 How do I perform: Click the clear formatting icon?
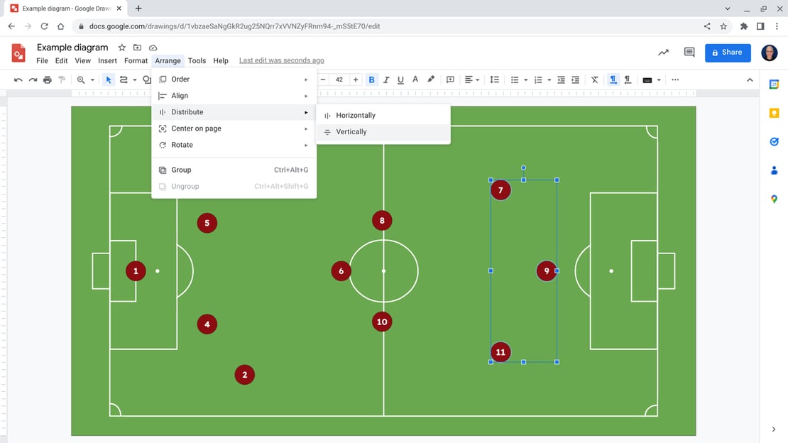pyautogui.click(x=595, y=80)
